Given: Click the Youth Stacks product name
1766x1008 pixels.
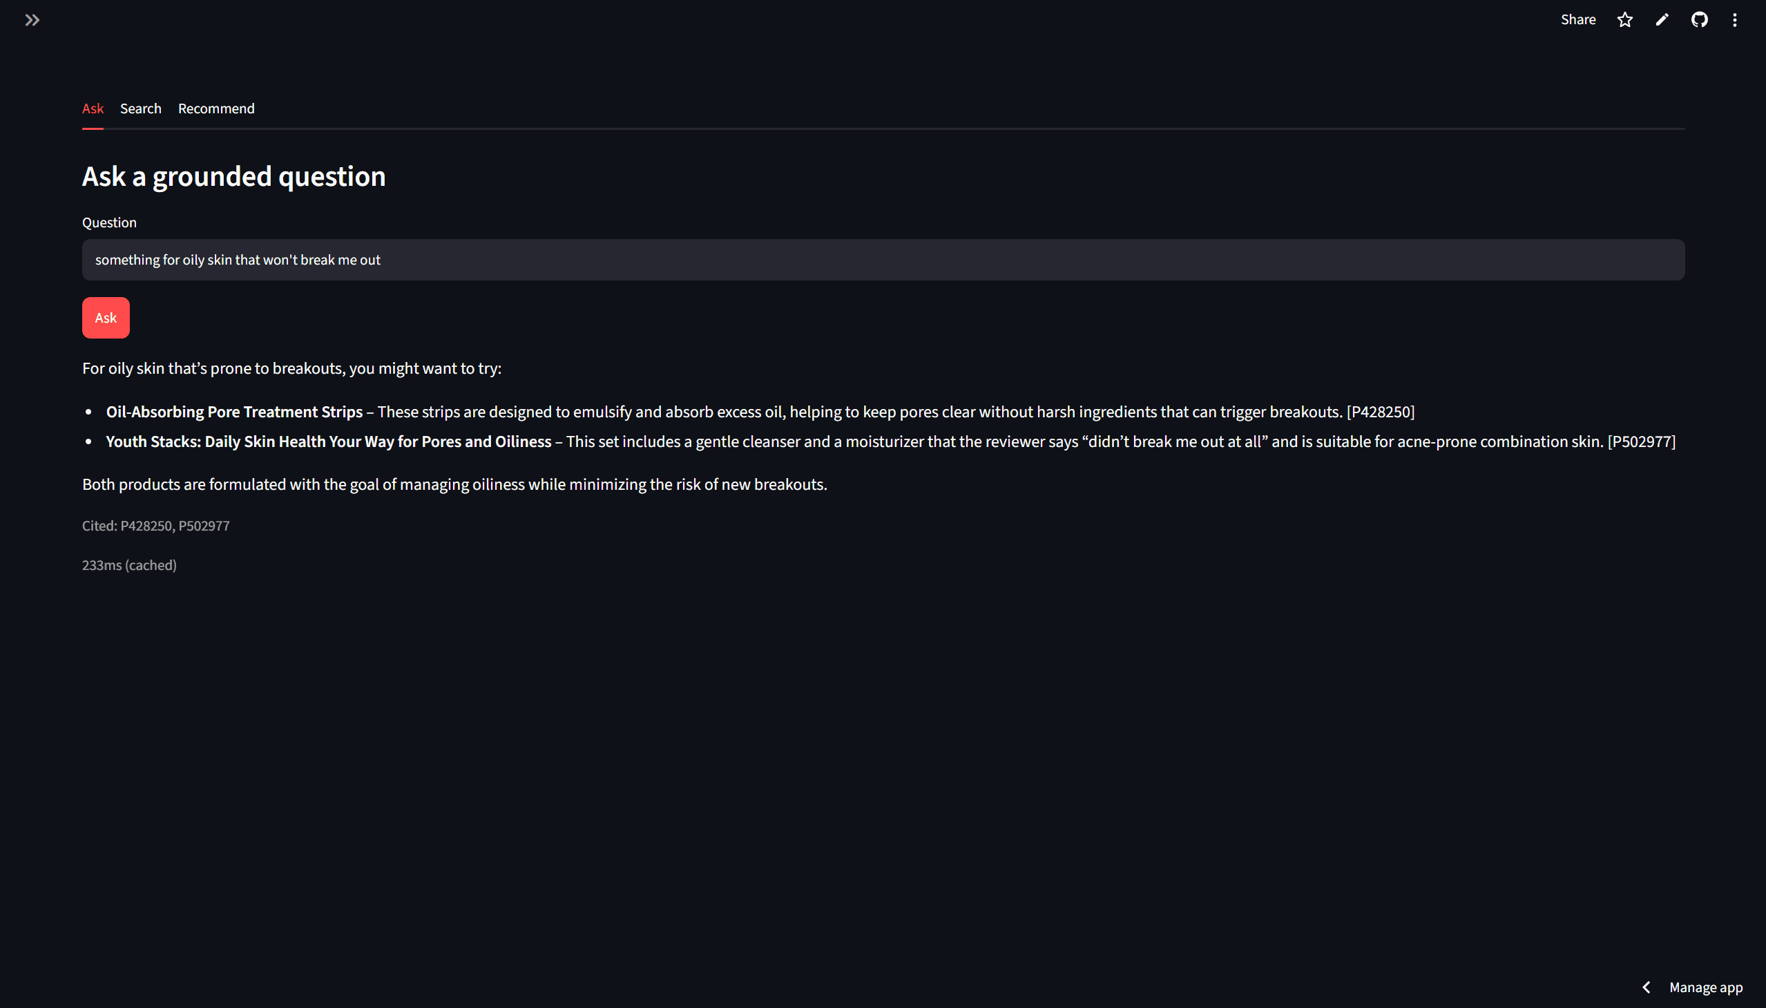Looking at the screenshot, I should pyautogui.click(x=329, y=441).
